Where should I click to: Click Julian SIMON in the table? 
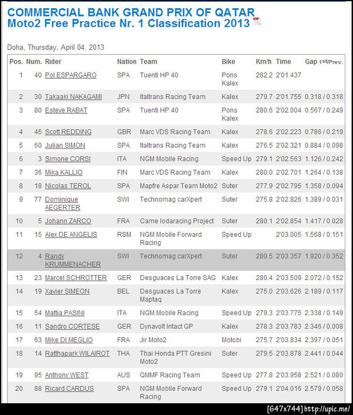coord(65,146)
